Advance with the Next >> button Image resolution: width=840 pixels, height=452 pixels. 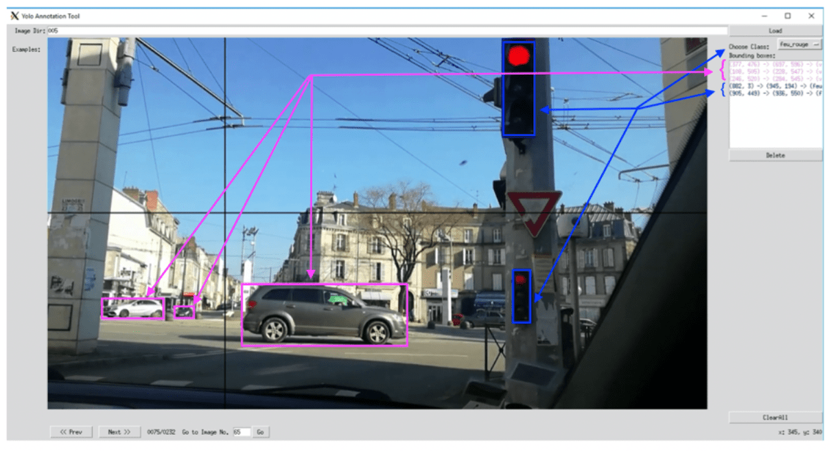(x=119, y=432)
